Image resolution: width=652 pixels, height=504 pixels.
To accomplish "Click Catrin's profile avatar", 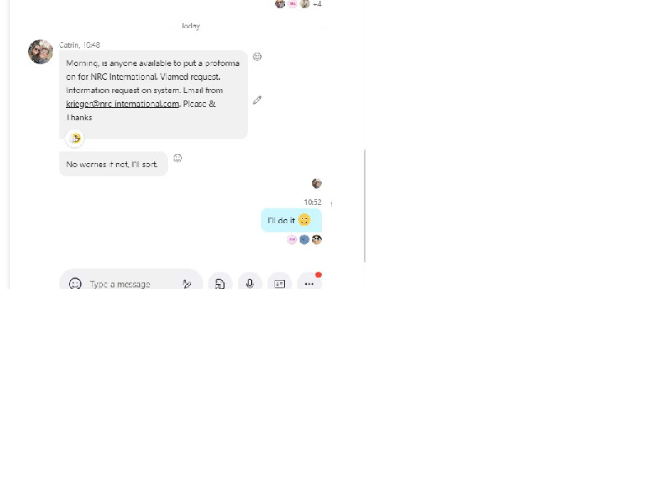I will [x=40, y=52].
